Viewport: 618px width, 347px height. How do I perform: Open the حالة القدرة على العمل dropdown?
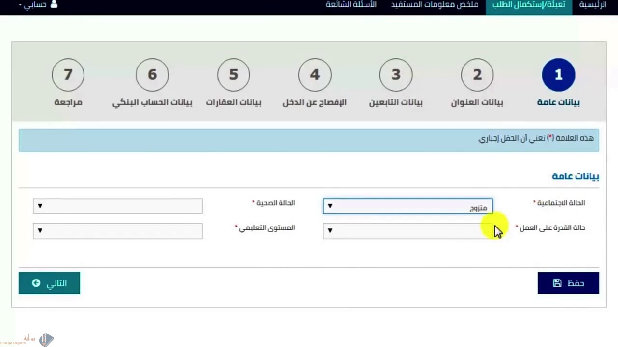coord(407,231)
